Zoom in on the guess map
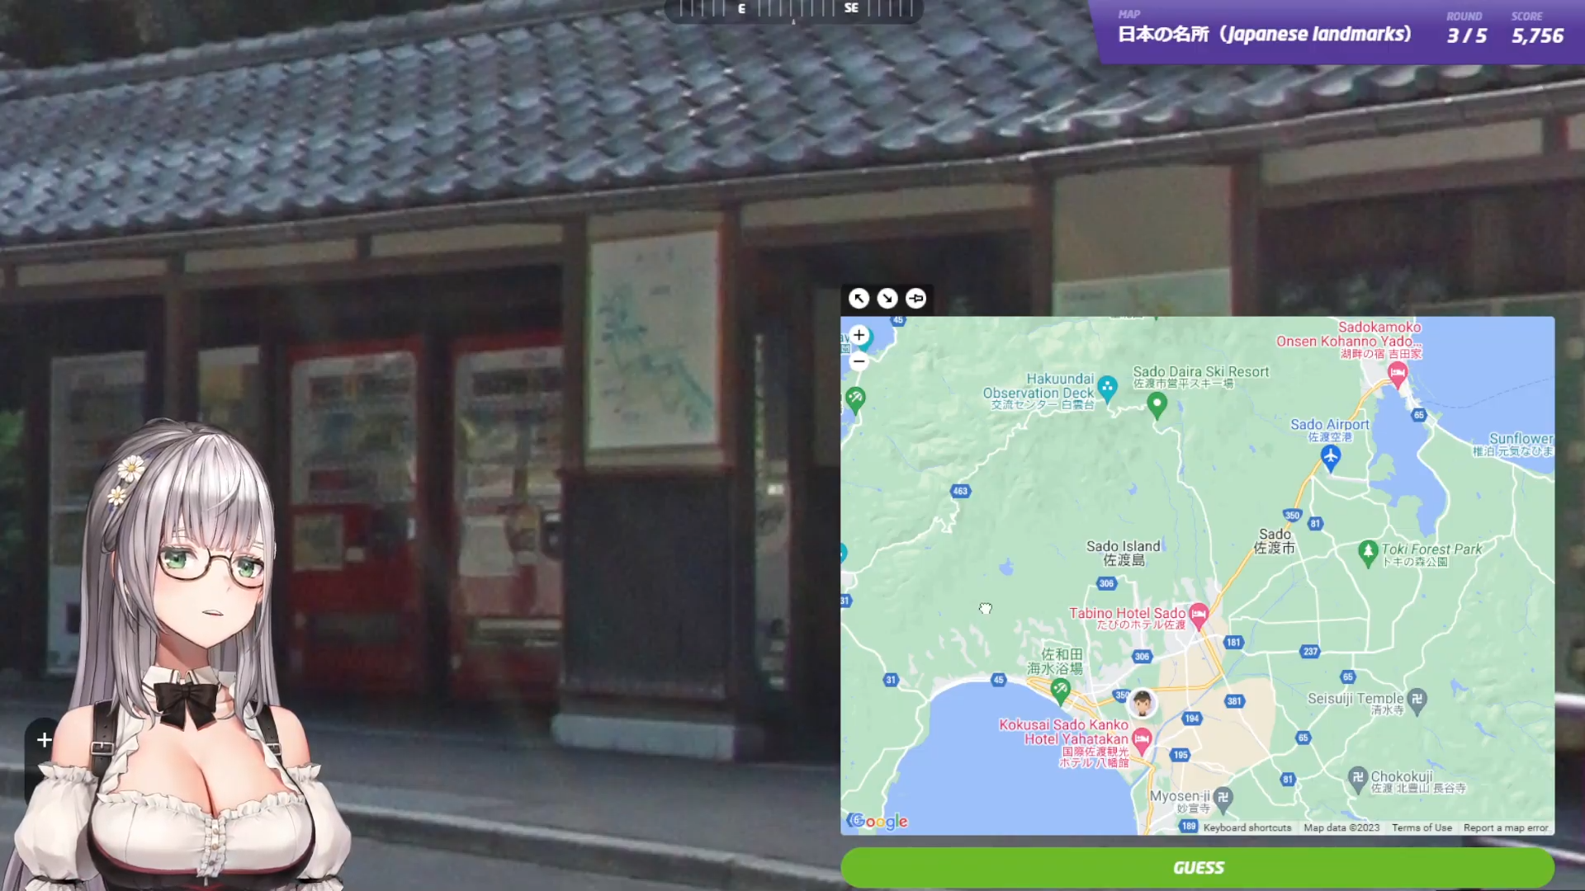Screen dimensions: 1585x891 coord(859,335)
